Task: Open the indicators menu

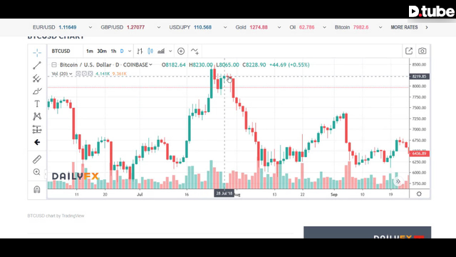Action: pos(195,51)
